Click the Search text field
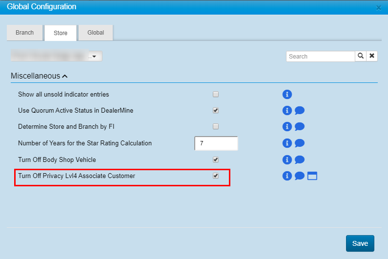Image resolution: width=388 pixels, height=259 pixels. (x=320, y=56)
